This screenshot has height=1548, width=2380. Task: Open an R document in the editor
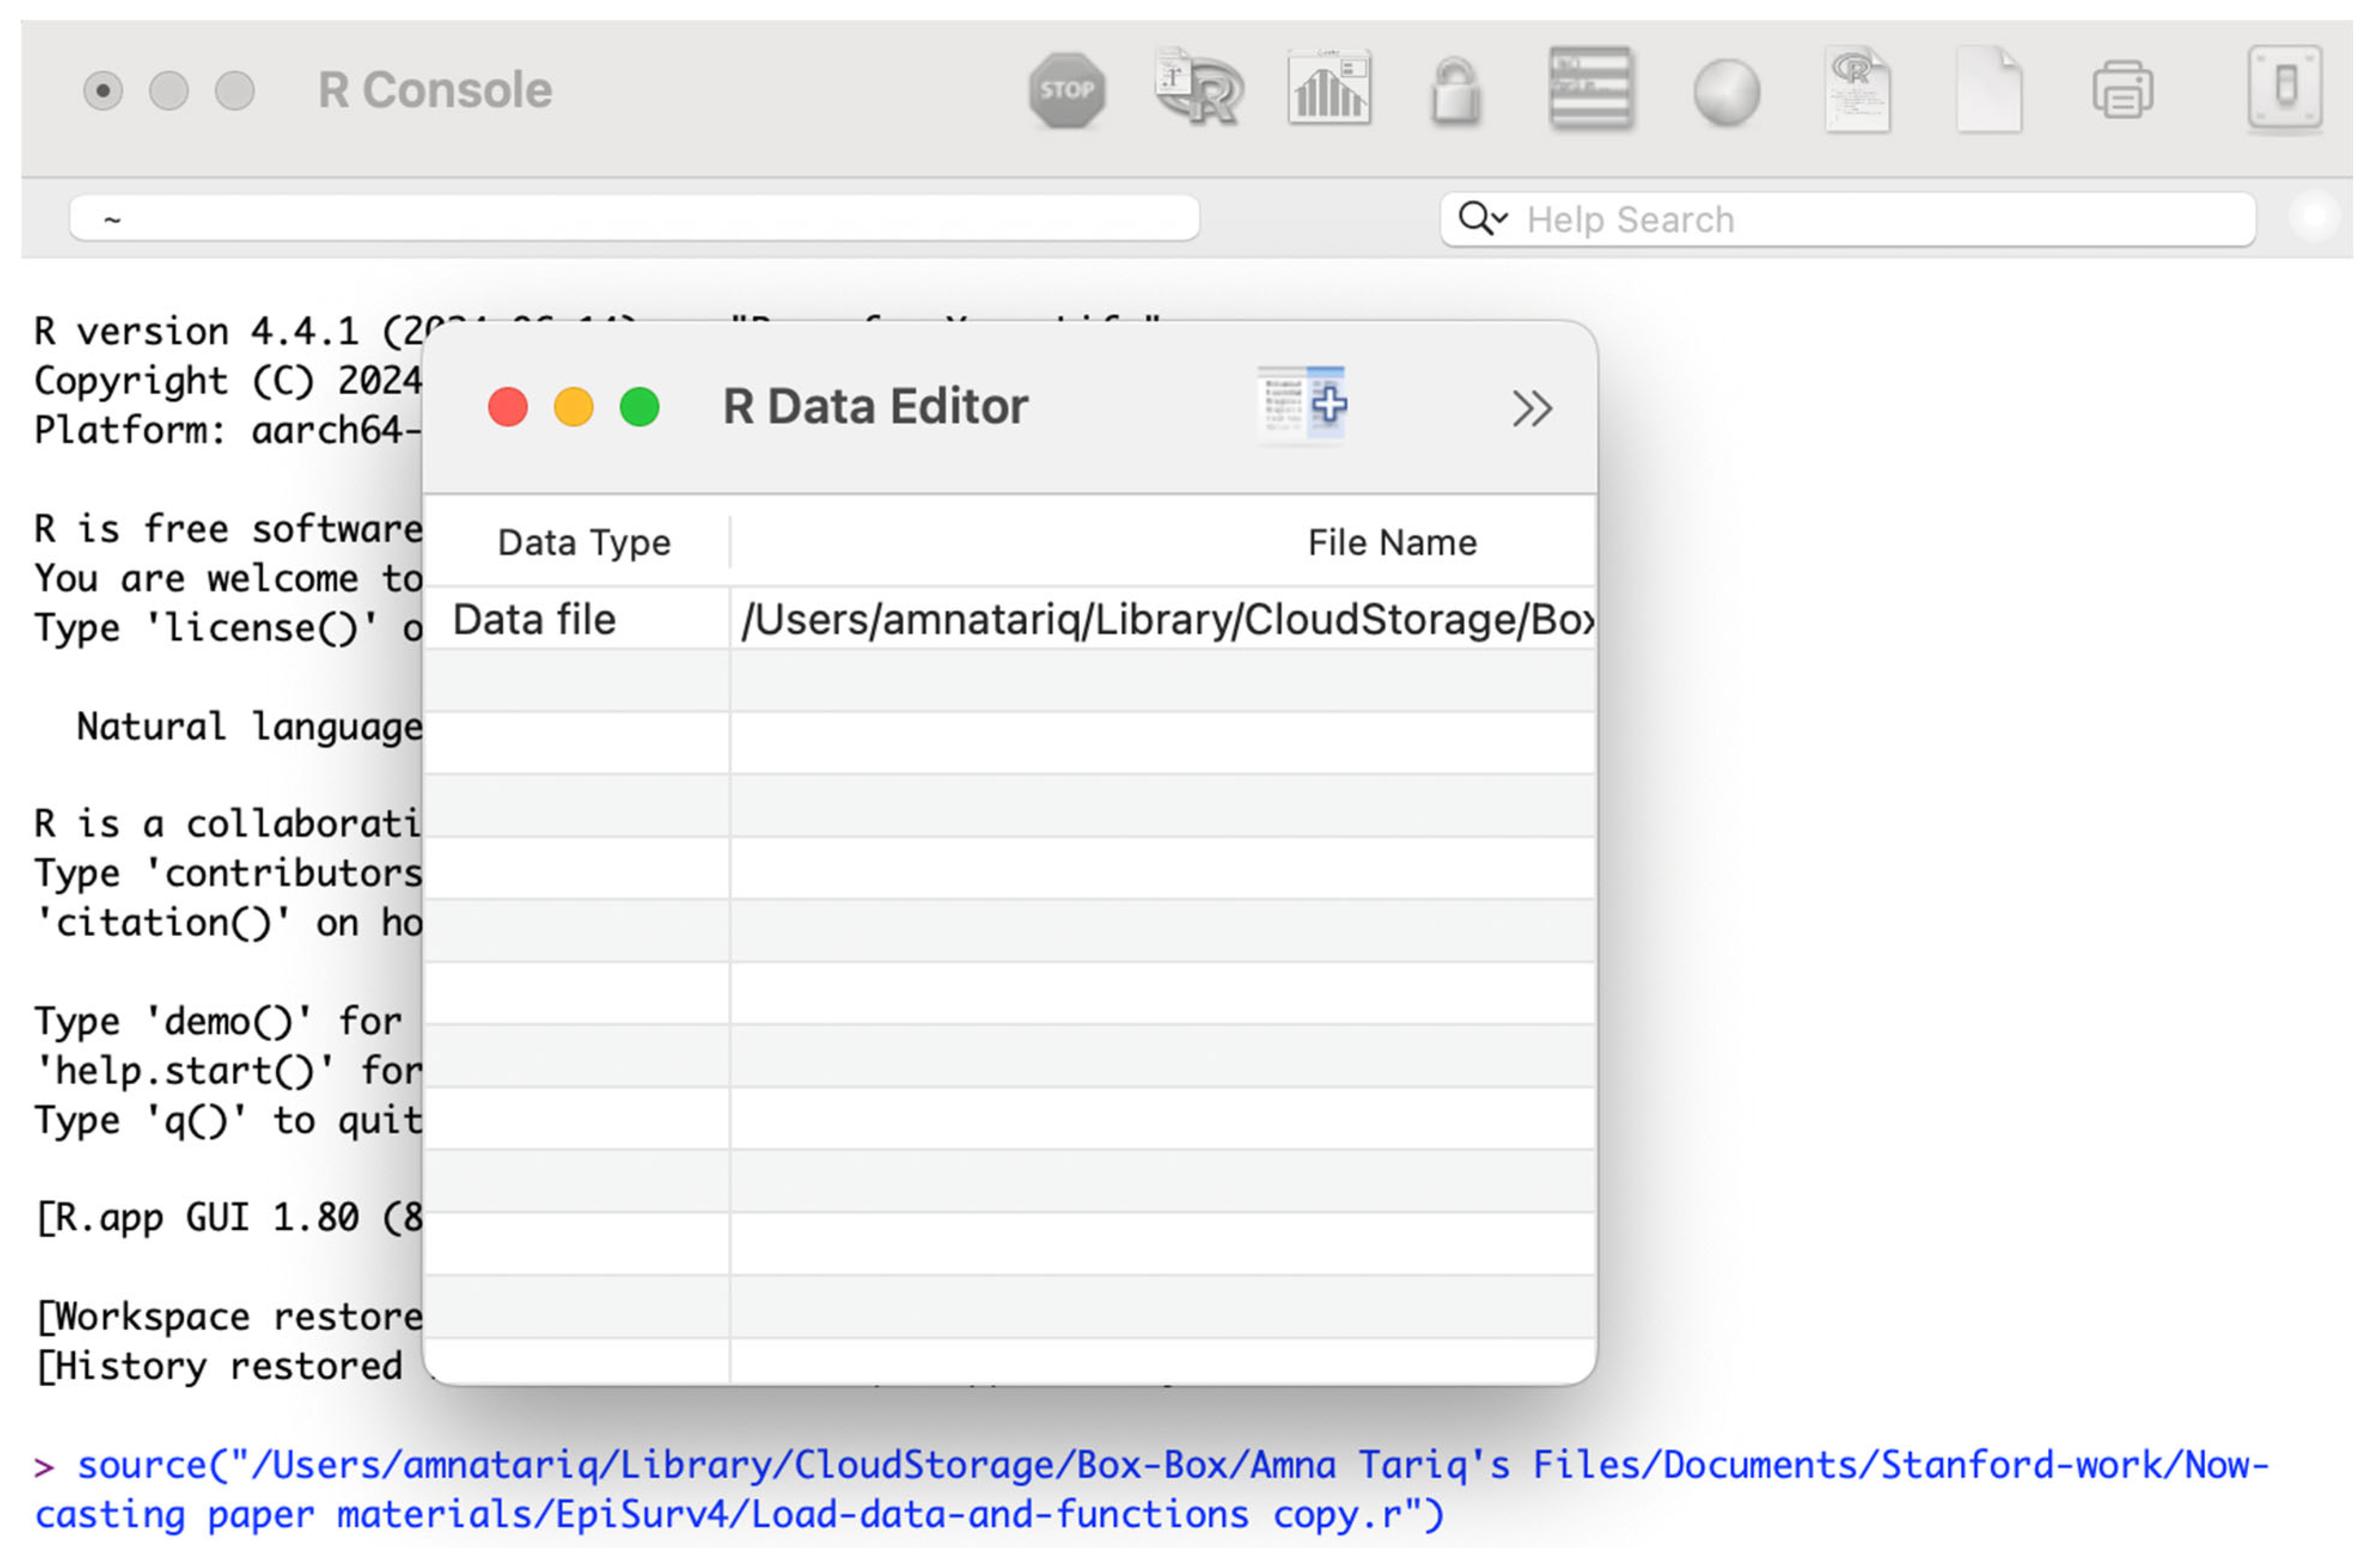point(1857,90)
